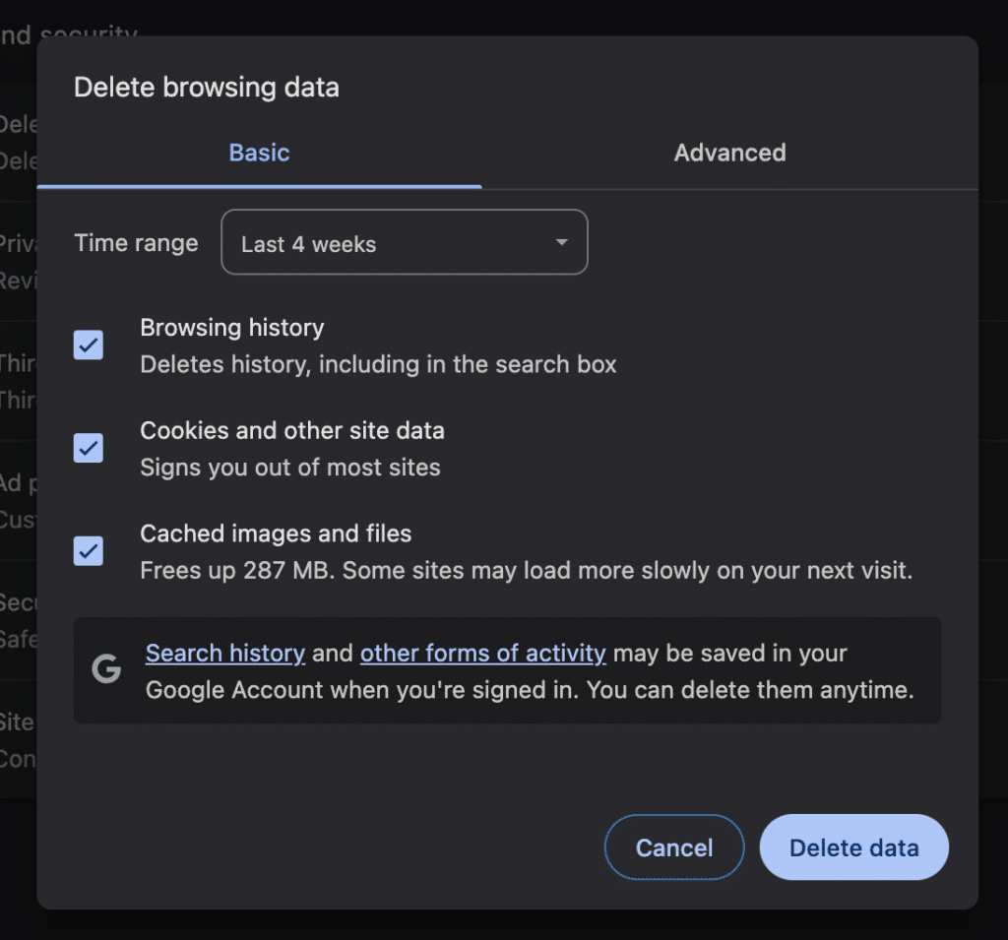Select "Last 4 weeks" text in the selector
Screen dimensions: 1008x940
[x=308, y=243]
